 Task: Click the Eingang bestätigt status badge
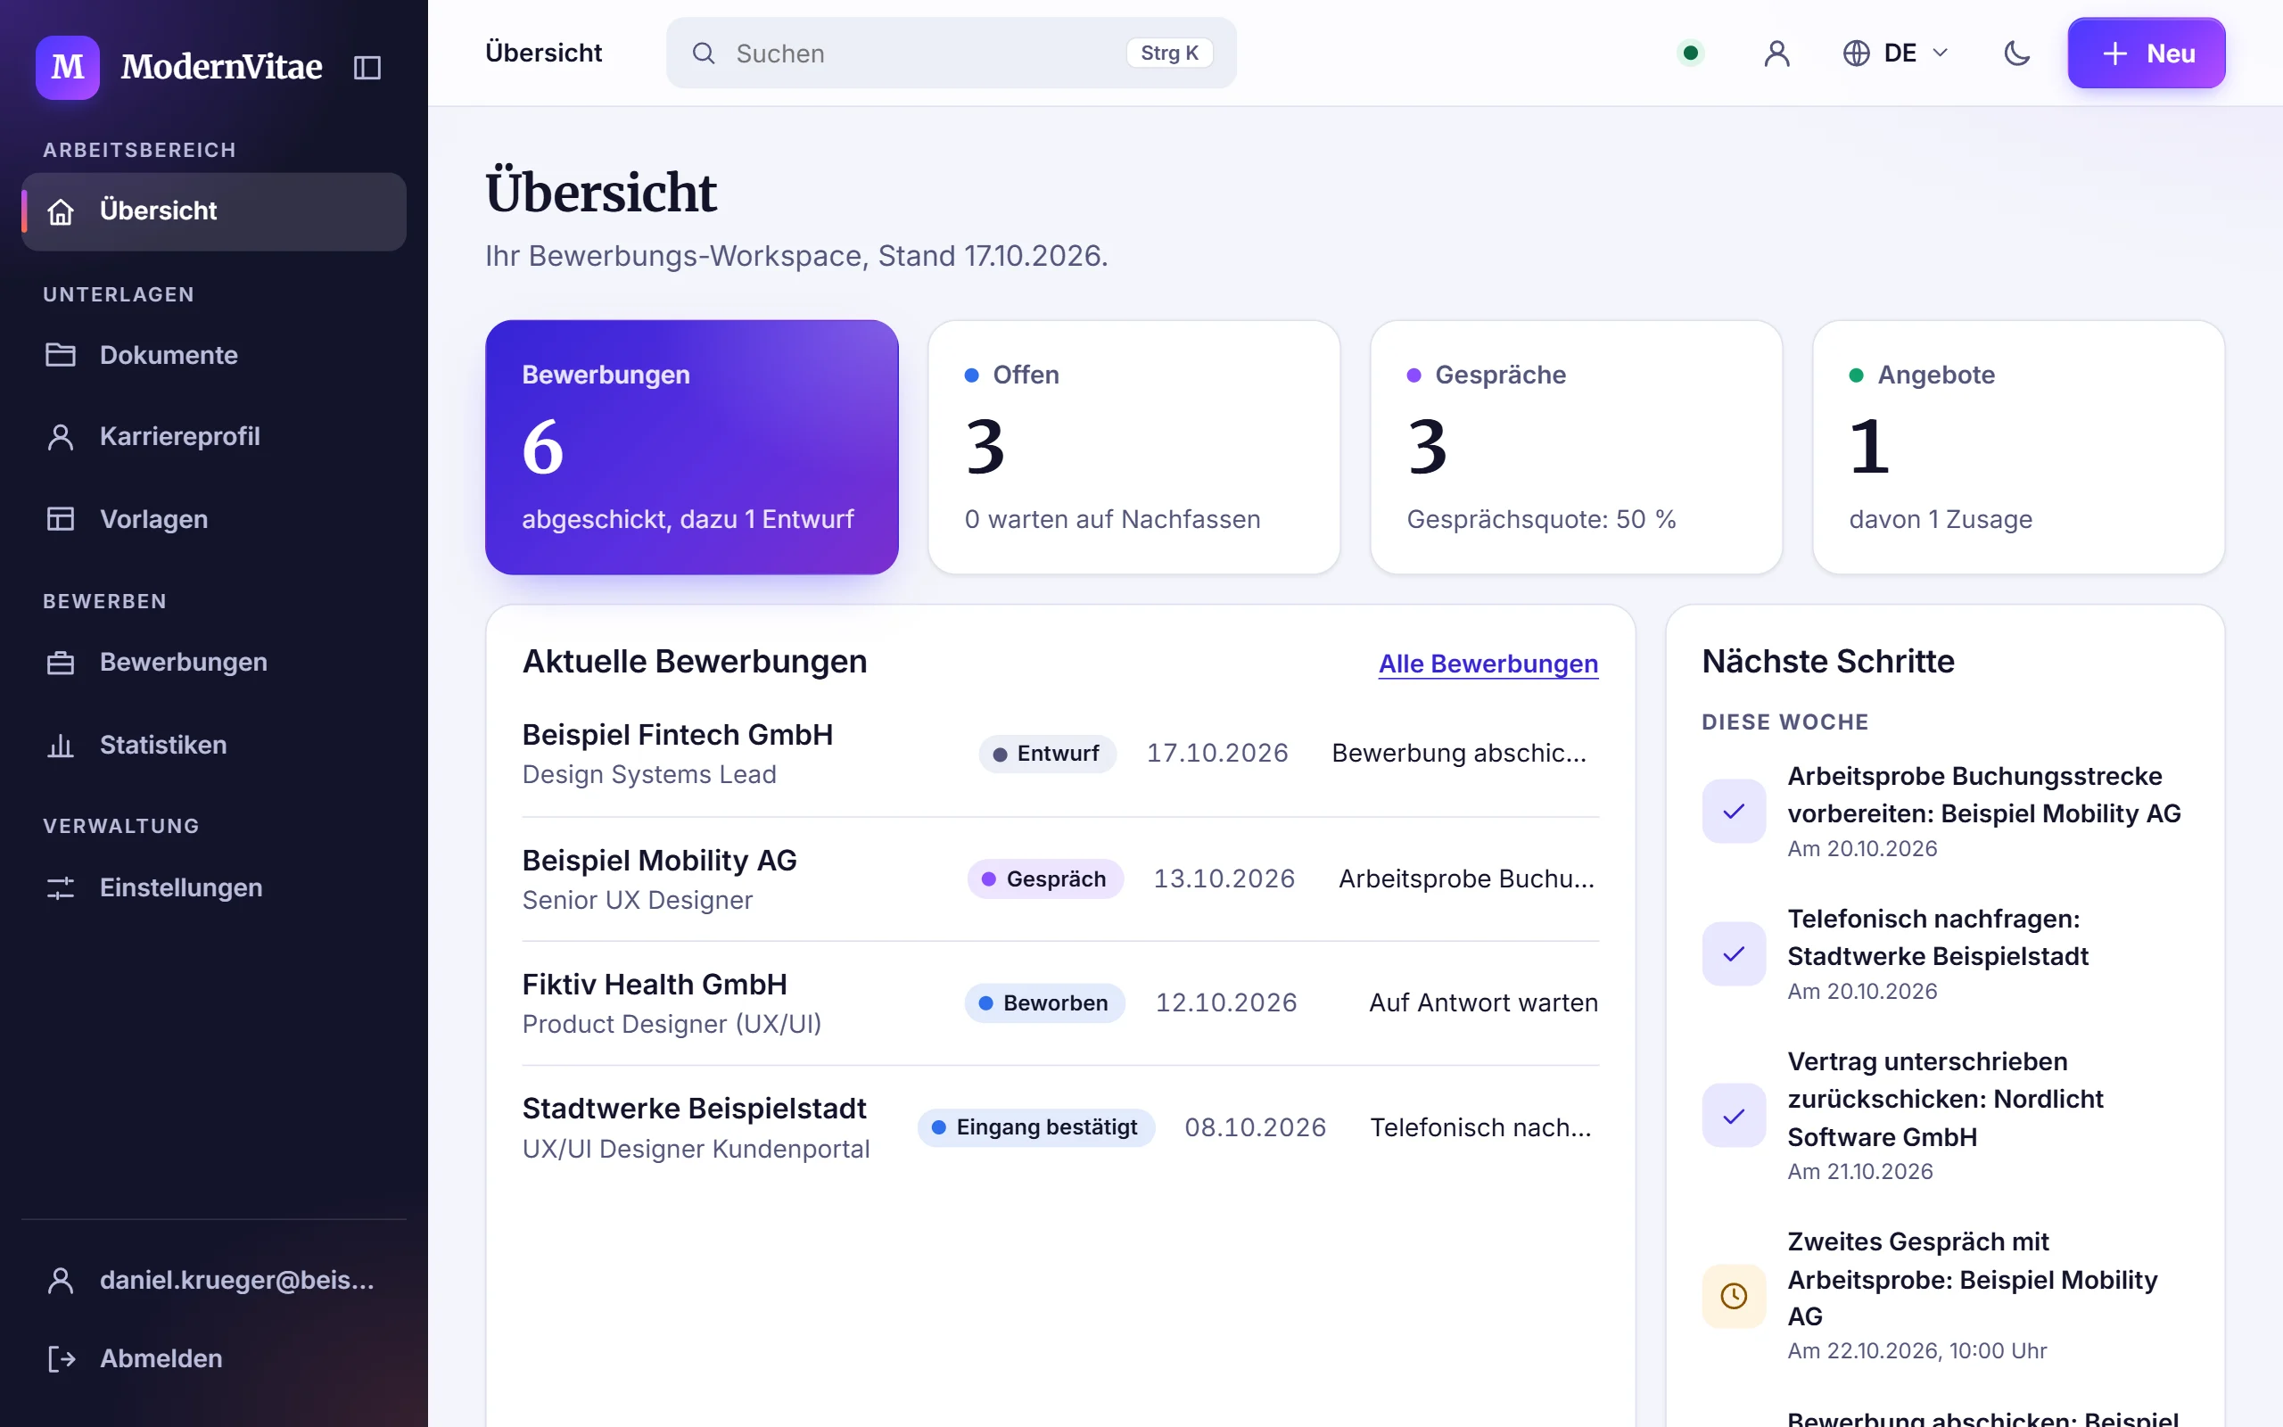pos(1036,1126)
